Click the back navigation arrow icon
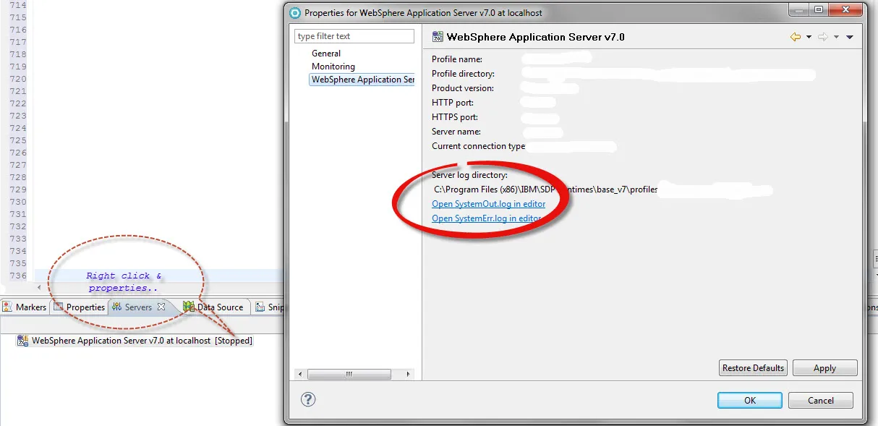878x426 pixels. pyautogui.click(x=796, y=37)
